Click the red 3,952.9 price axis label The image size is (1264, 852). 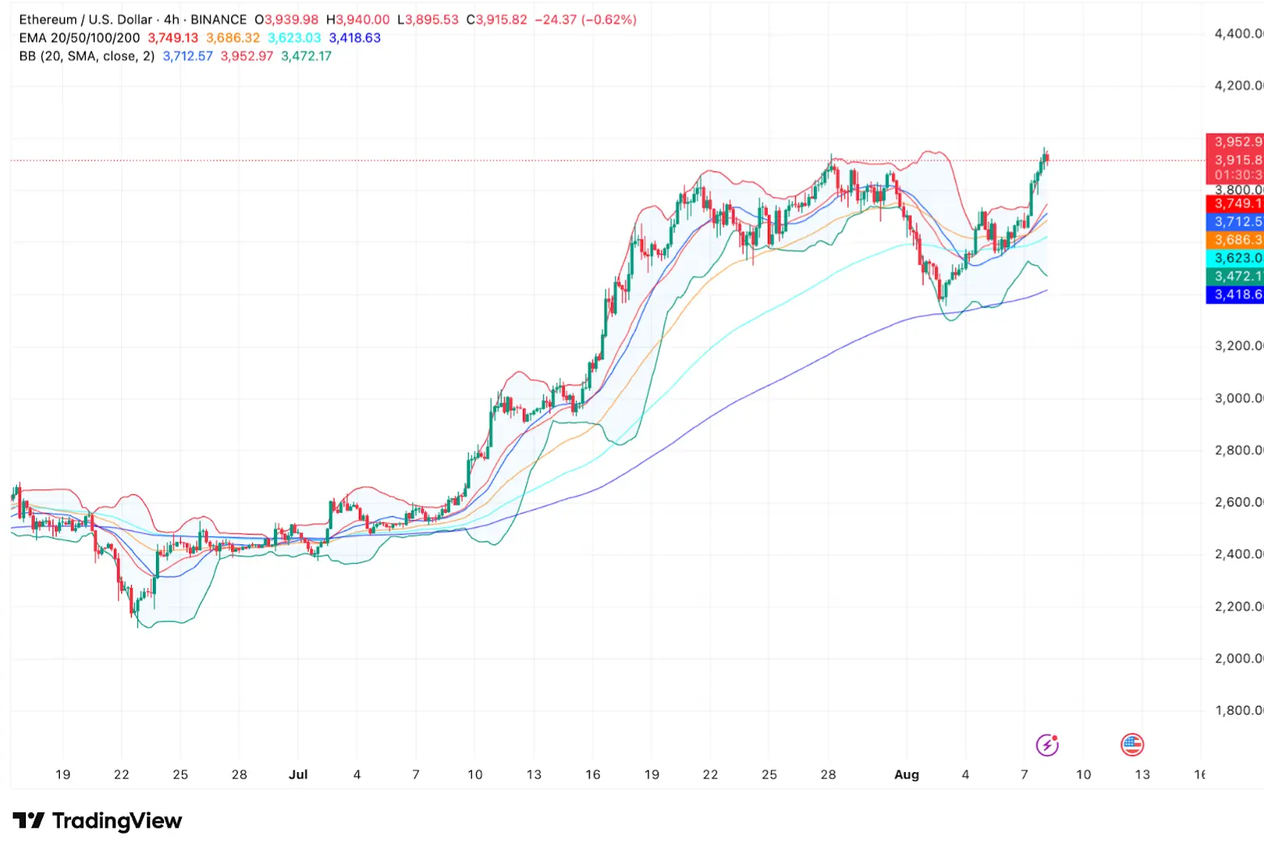[x=1235, y=142]
